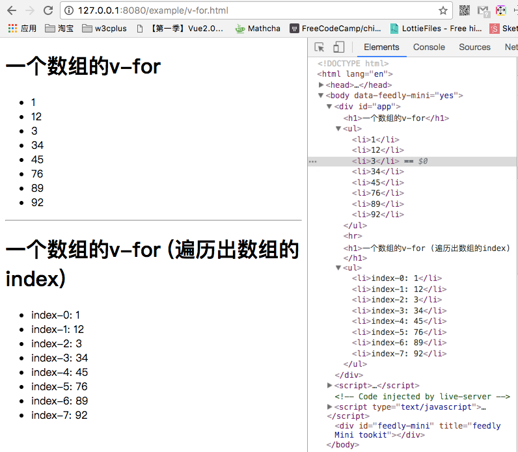The image size is (518, 452).
Task: Reload the page with refresh icon
Action: [x=48, y=10]
